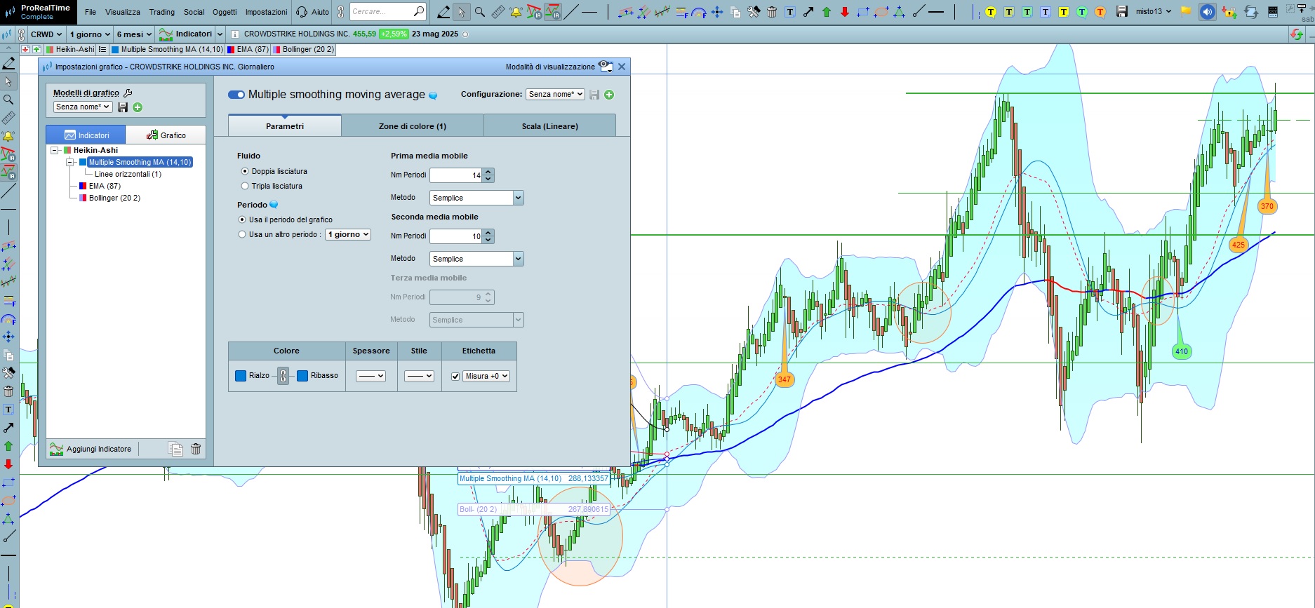Screen dimensions: 1315x608
Task: Toggle the Multiple smoothing moving average switch
Action: point(236,95)
